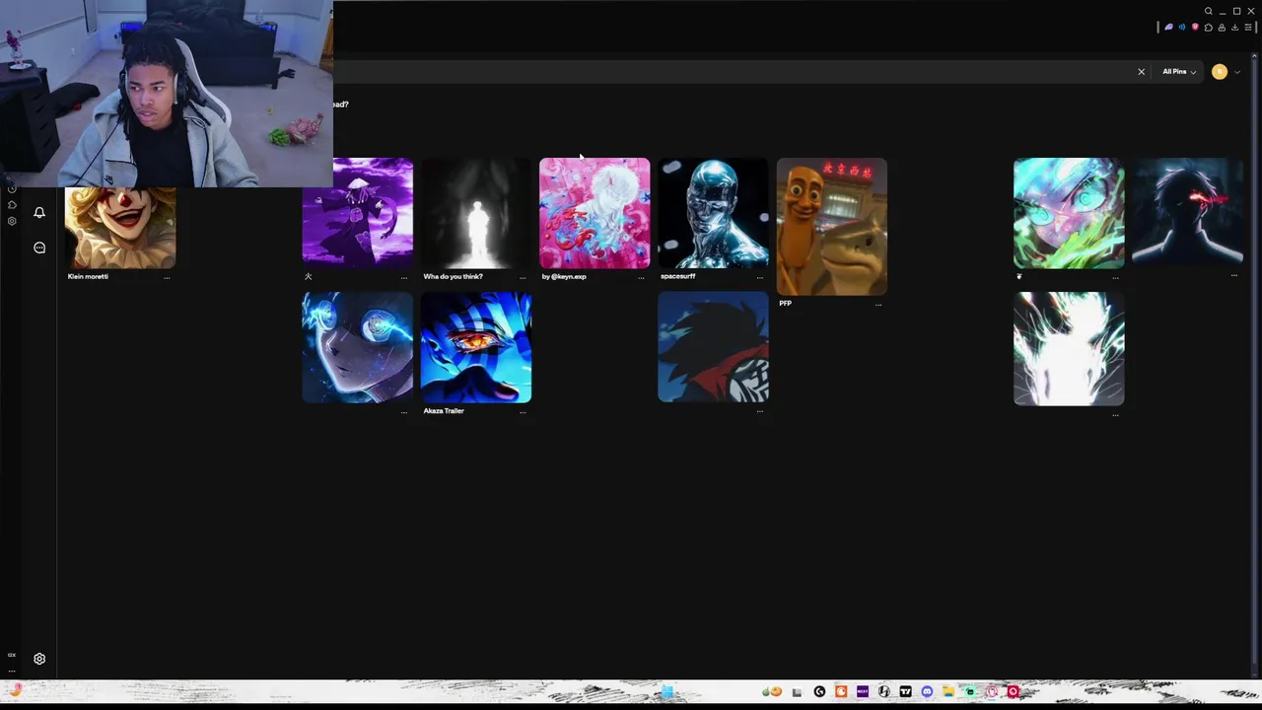Open the purple samurai pin
This screenshot has width=1262, height=710.
click(358, 213)
